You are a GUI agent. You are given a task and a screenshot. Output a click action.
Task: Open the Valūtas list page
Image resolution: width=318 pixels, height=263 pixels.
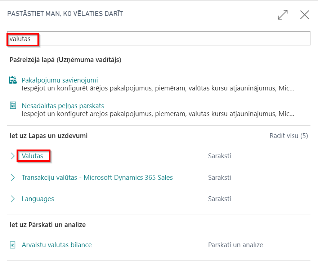click(x=32, y=156)
